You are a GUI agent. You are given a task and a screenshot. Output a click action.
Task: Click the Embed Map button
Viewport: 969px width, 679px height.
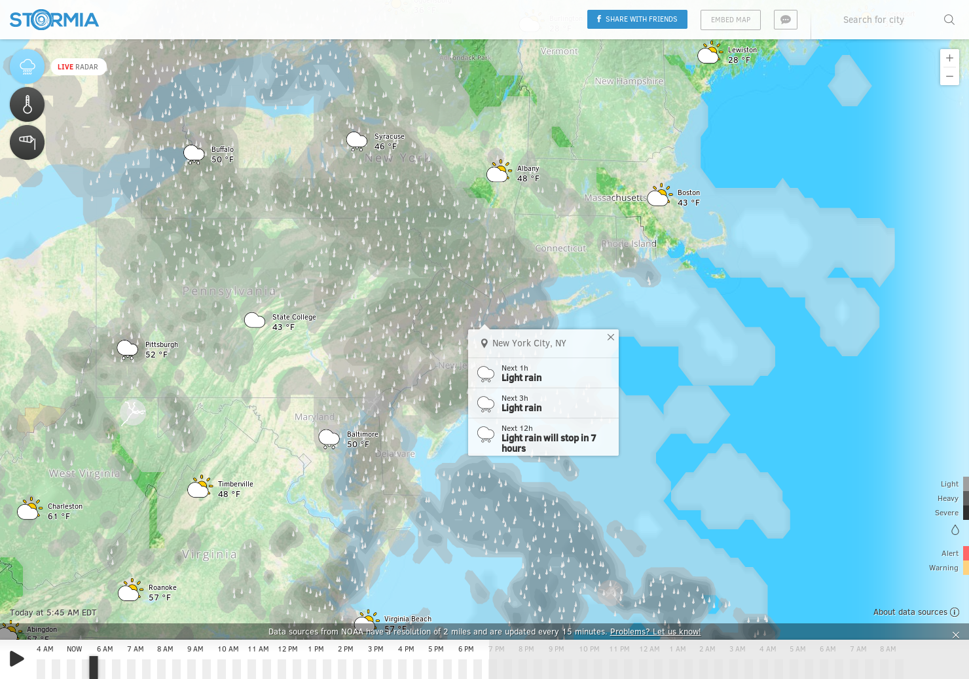731,20
